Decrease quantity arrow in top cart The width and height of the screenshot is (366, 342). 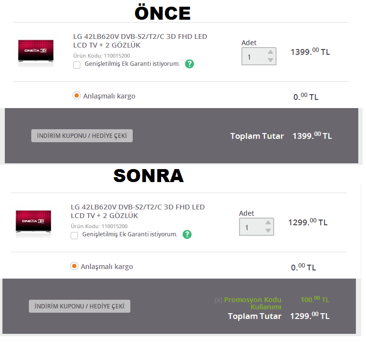270,60
